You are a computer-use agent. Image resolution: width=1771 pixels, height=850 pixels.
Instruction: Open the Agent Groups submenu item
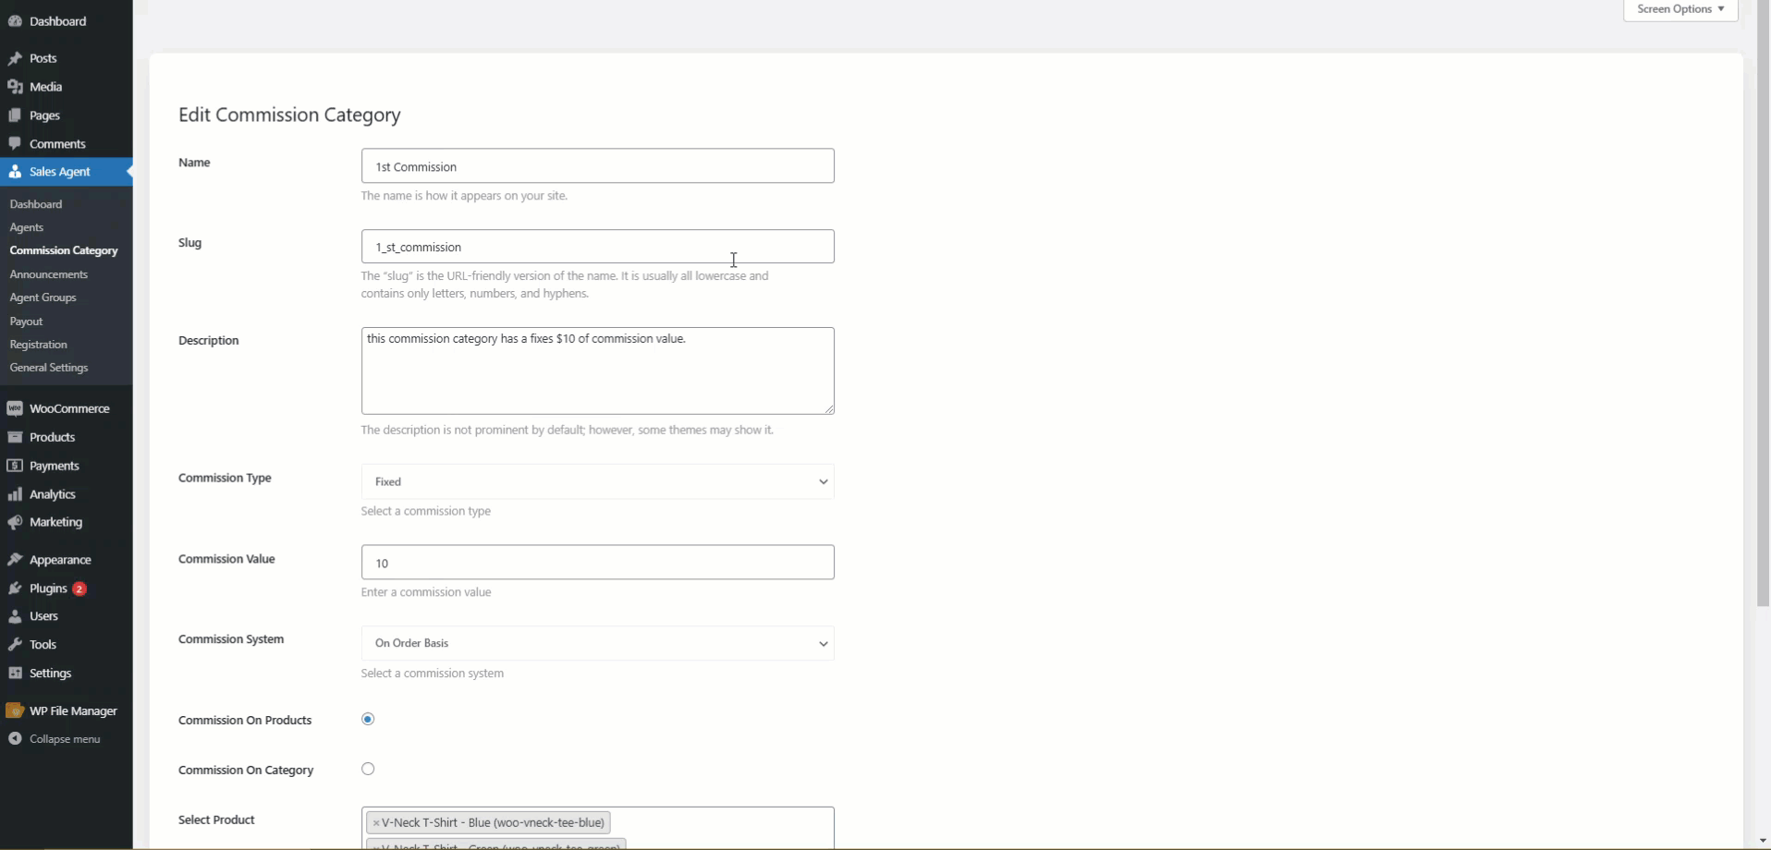tap(43, 297)
